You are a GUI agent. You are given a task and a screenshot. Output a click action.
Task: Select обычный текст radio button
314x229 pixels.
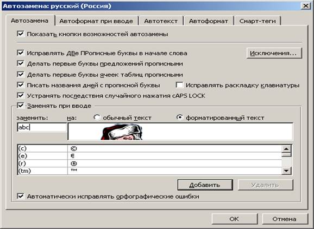pyautogui.click(x=97, y=117)
